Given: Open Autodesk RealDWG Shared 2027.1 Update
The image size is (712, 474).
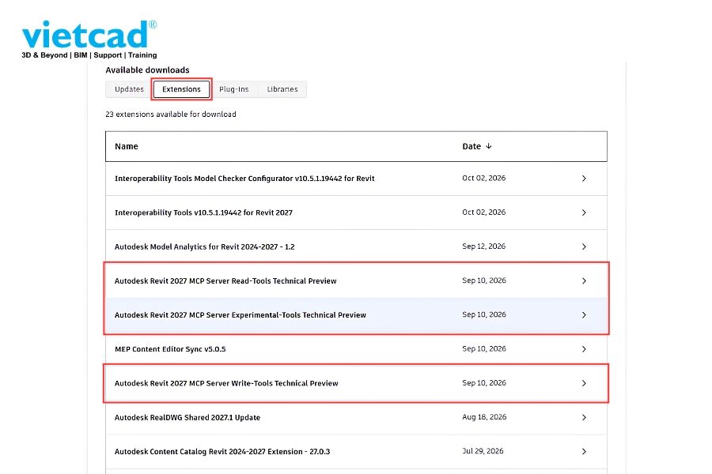Looking at the screenshot, I should click(x=187, y=417).
